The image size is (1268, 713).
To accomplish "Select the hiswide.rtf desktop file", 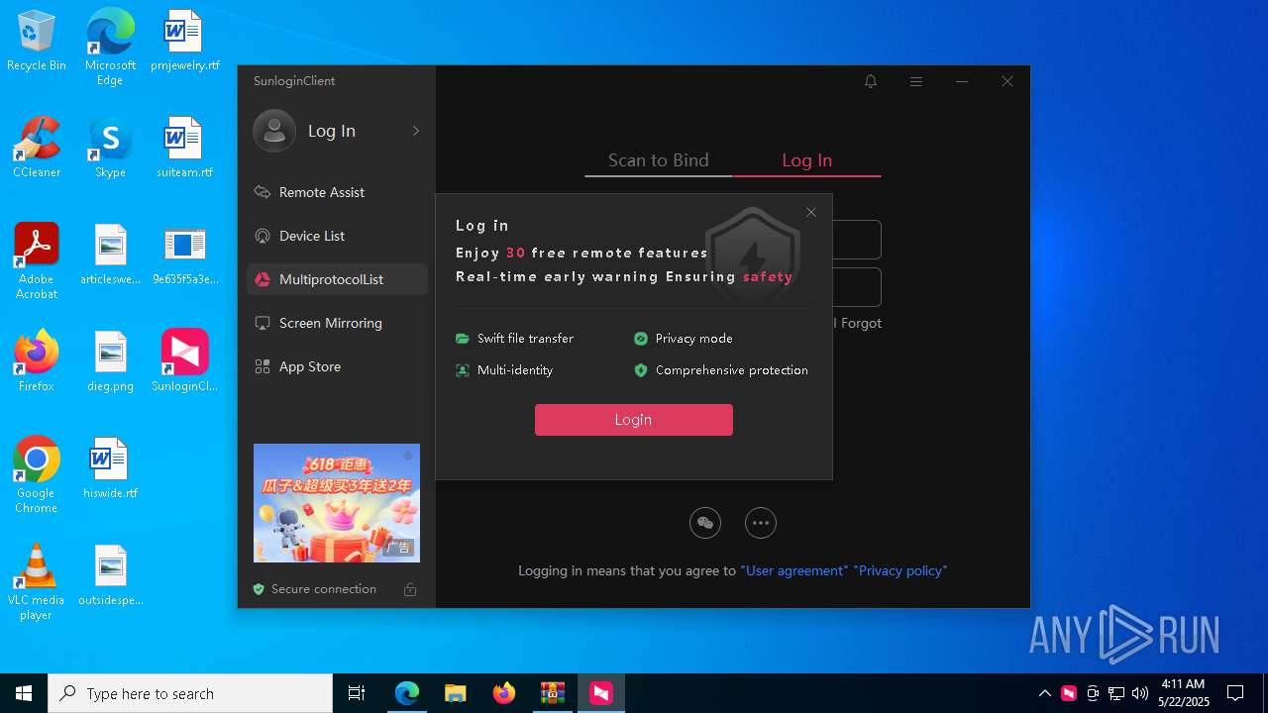I will [x=110, y=469].
